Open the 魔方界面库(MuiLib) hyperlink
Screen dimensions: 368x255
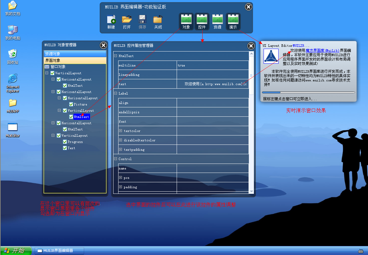[322, 50]
